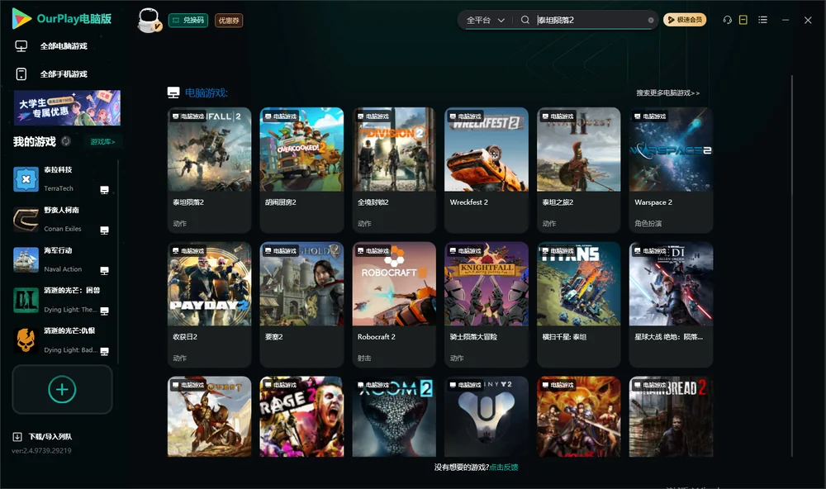Select 消逝的光芒: 困兽 in my games
Viewport: 826px width, 489px height.
[x=60, y=300]
